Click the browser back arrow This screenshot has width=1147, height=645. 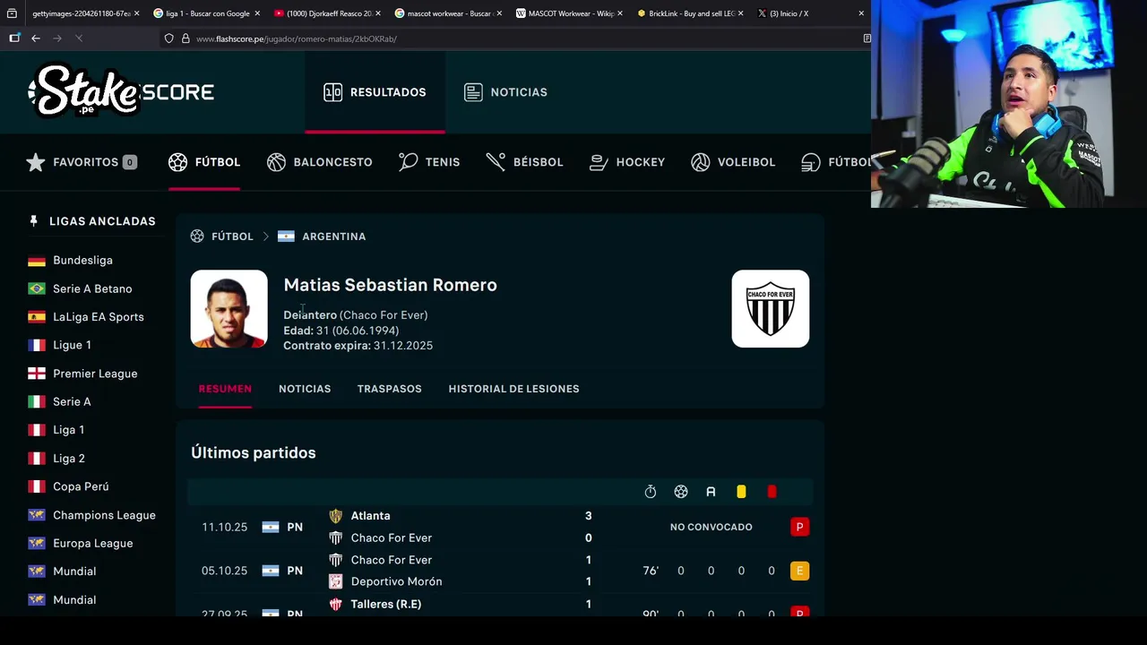36,39
